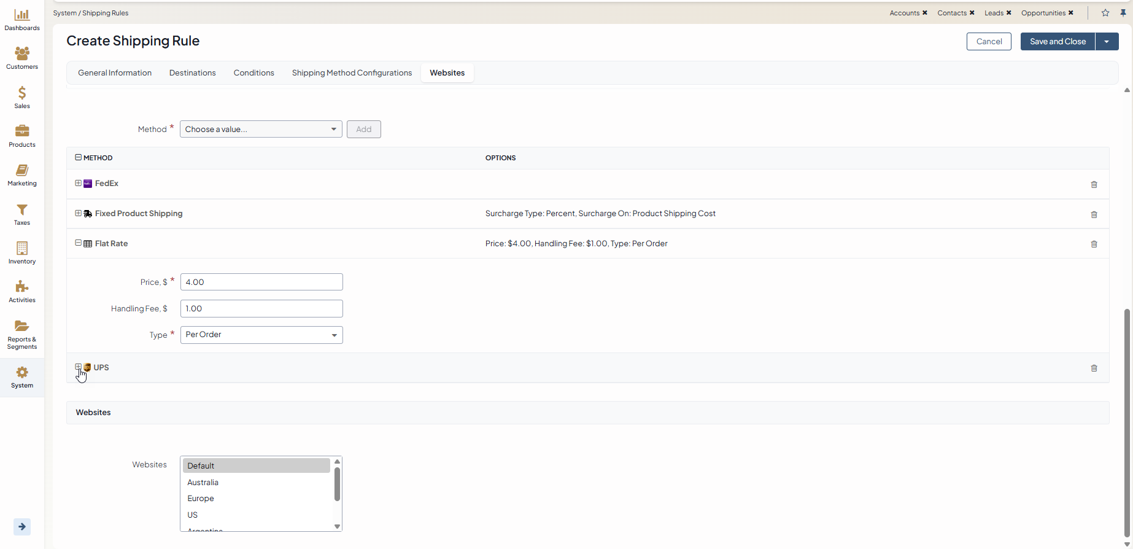Delete the UPS shipping method row

coord(1094,368)
